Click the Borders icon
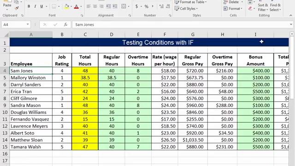 (54, 6)
